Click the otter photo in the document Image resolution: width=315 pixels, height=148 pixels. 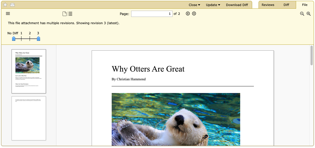pyautogui.click(x=176, y=119)
